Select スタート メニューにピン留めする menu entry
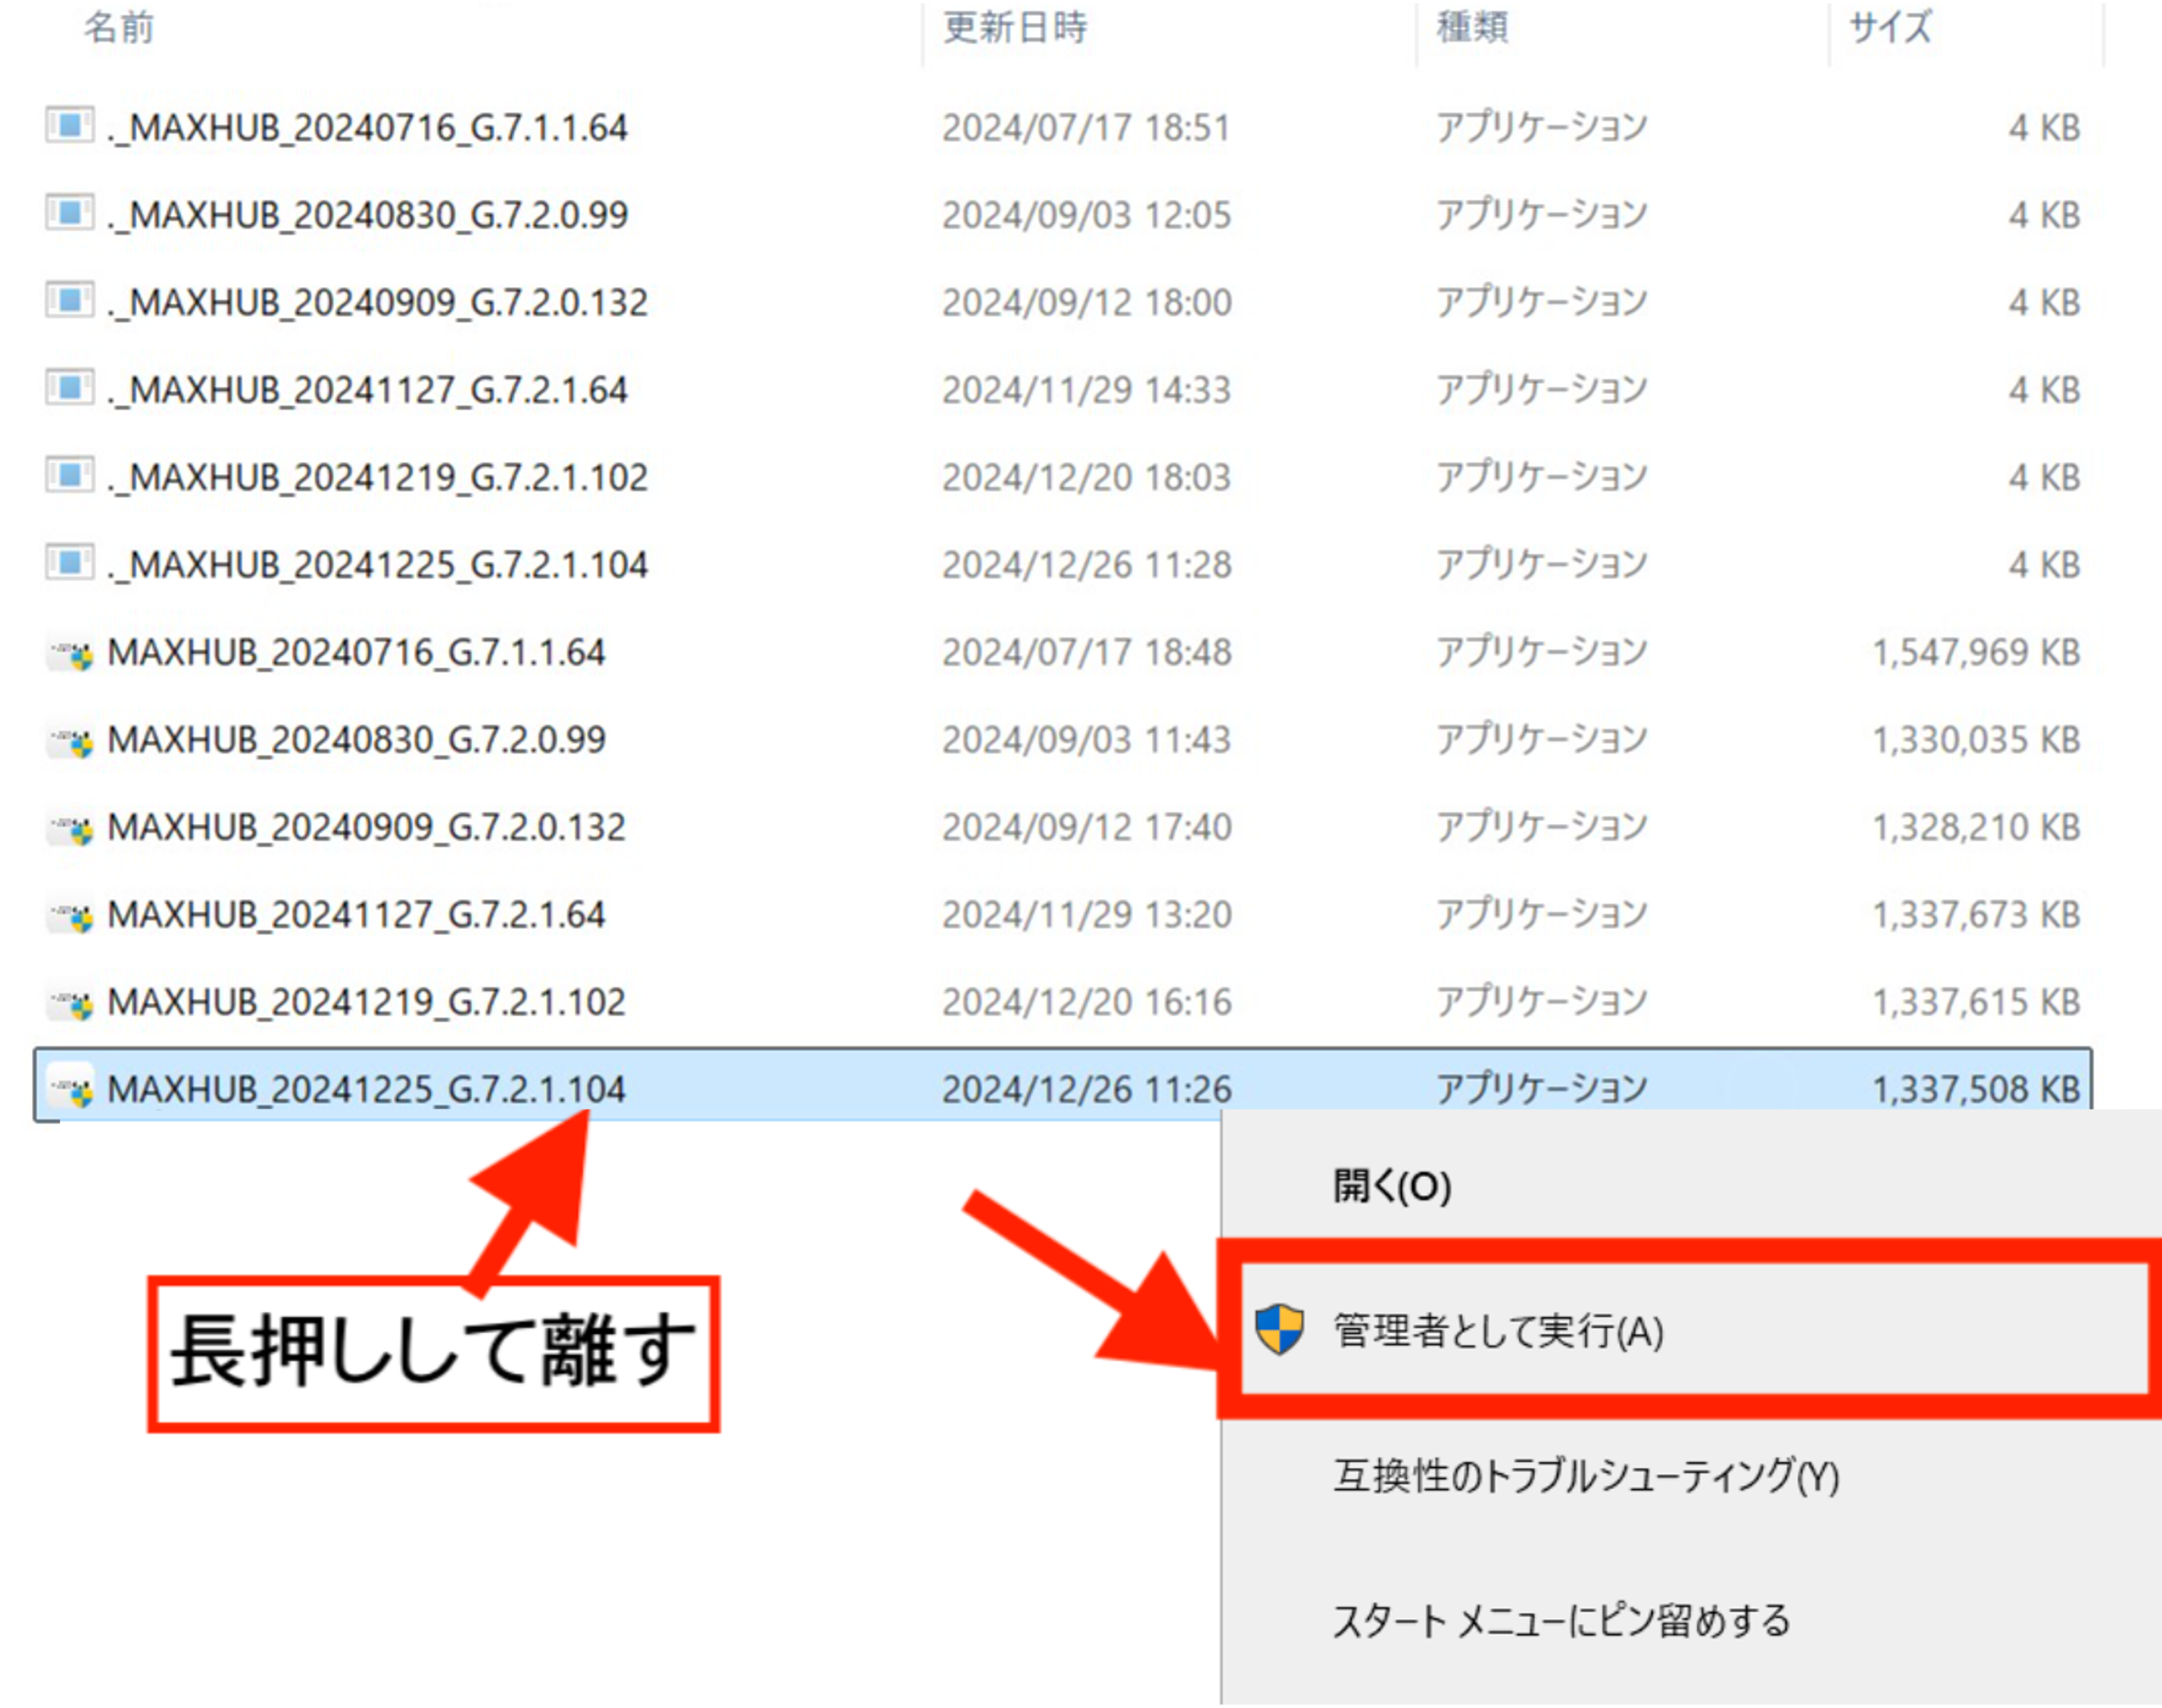 click(1560, 1621)
